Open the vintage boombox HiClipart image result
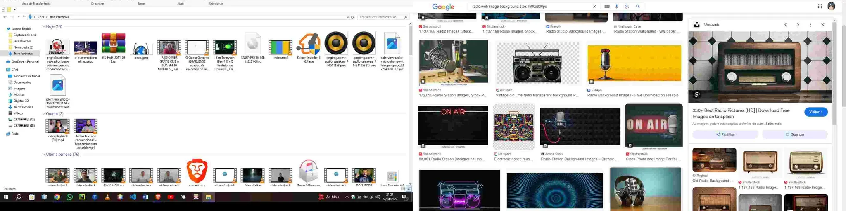 (x=537, y=63)
